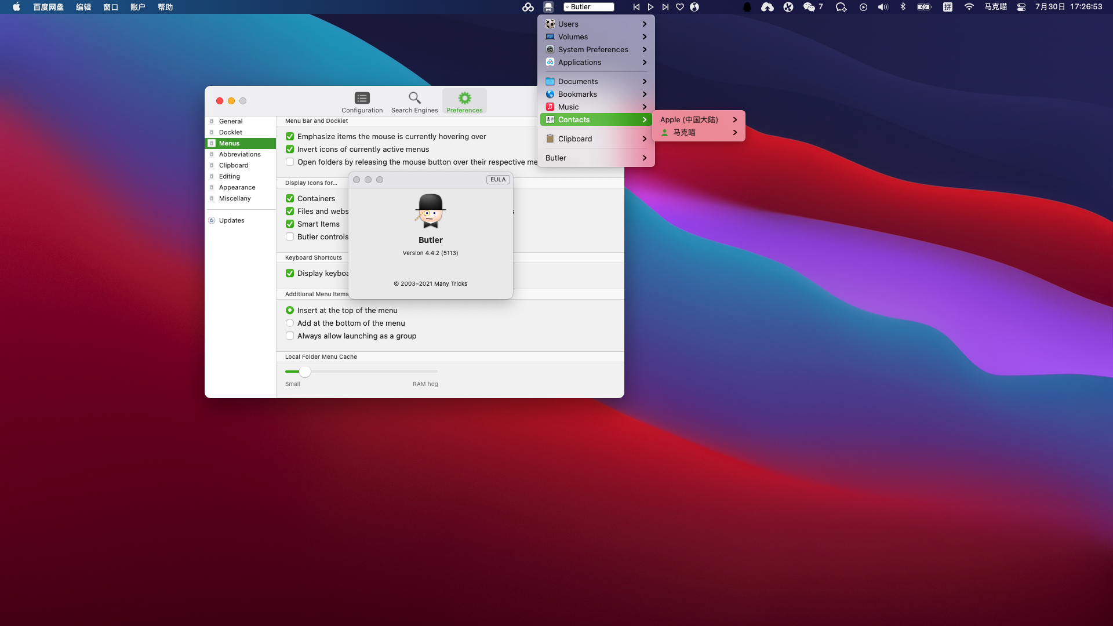This screenshot has height=626, width=1113.
Task: Expand the Volumes submenu arrow
Action: click(x=645, y=37)
